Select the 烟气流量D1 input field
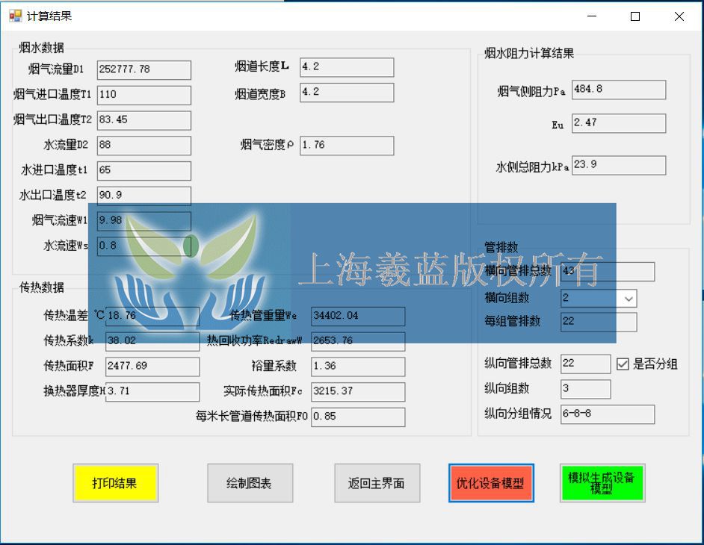Image resolution: width=704 pixels, height=545 pixels. point(144,69)
